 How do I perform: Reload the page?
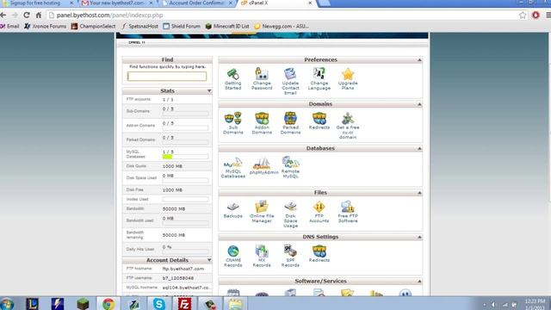click(27, 15)
